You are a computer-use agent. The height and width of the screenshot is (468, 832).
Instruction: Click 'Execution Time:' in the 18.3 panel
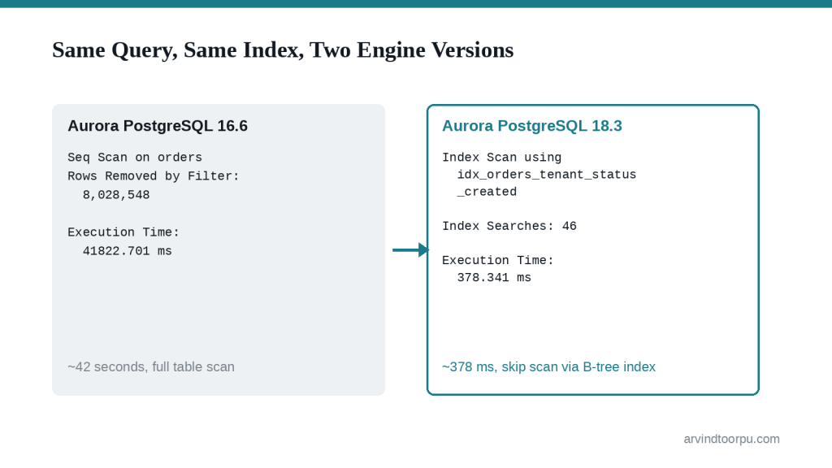(x=498, y=261)
